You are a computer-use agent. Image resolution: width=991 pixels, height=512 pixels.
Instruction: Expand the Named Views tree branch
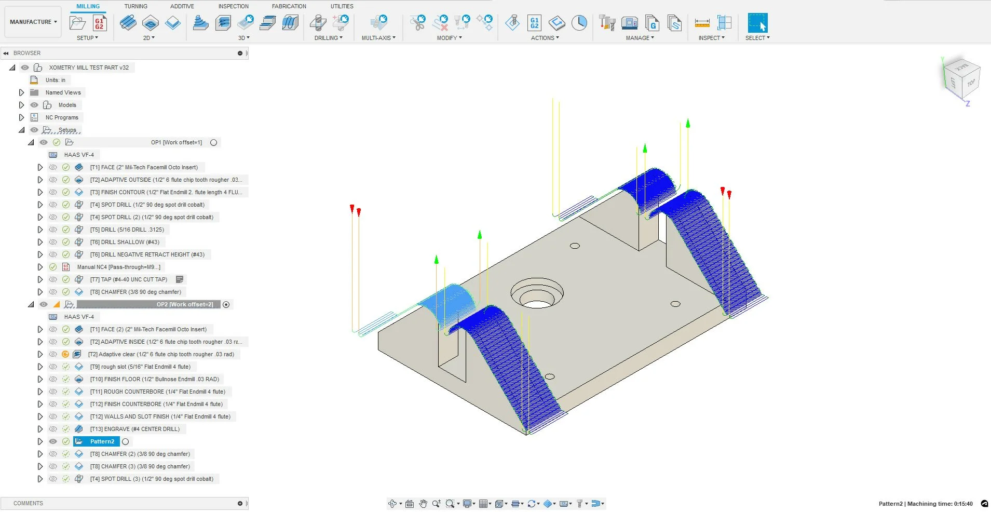pos(21,92)
